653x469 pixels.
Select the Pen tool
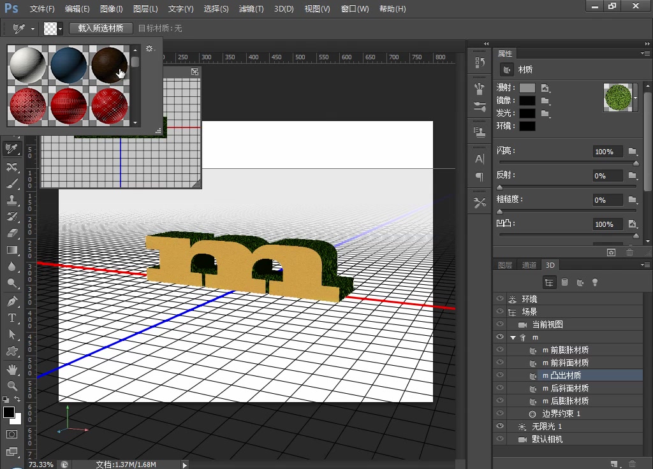(12, 301)
